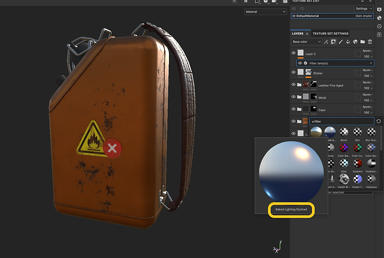The image size is (384, 258).
Task: Hide the Leather Fine Aged folder
Action: coord(293,85)
